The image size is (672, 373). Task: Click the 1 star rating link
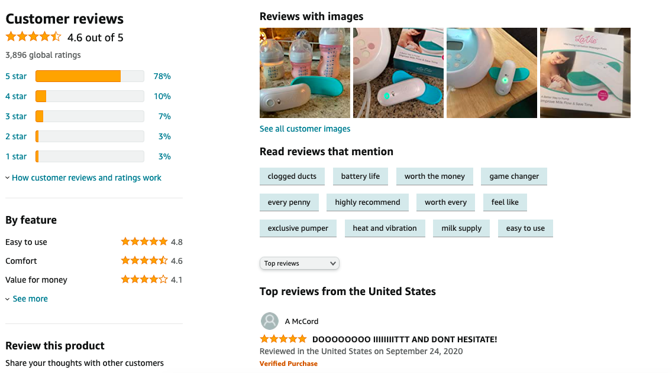pos(16,156)
